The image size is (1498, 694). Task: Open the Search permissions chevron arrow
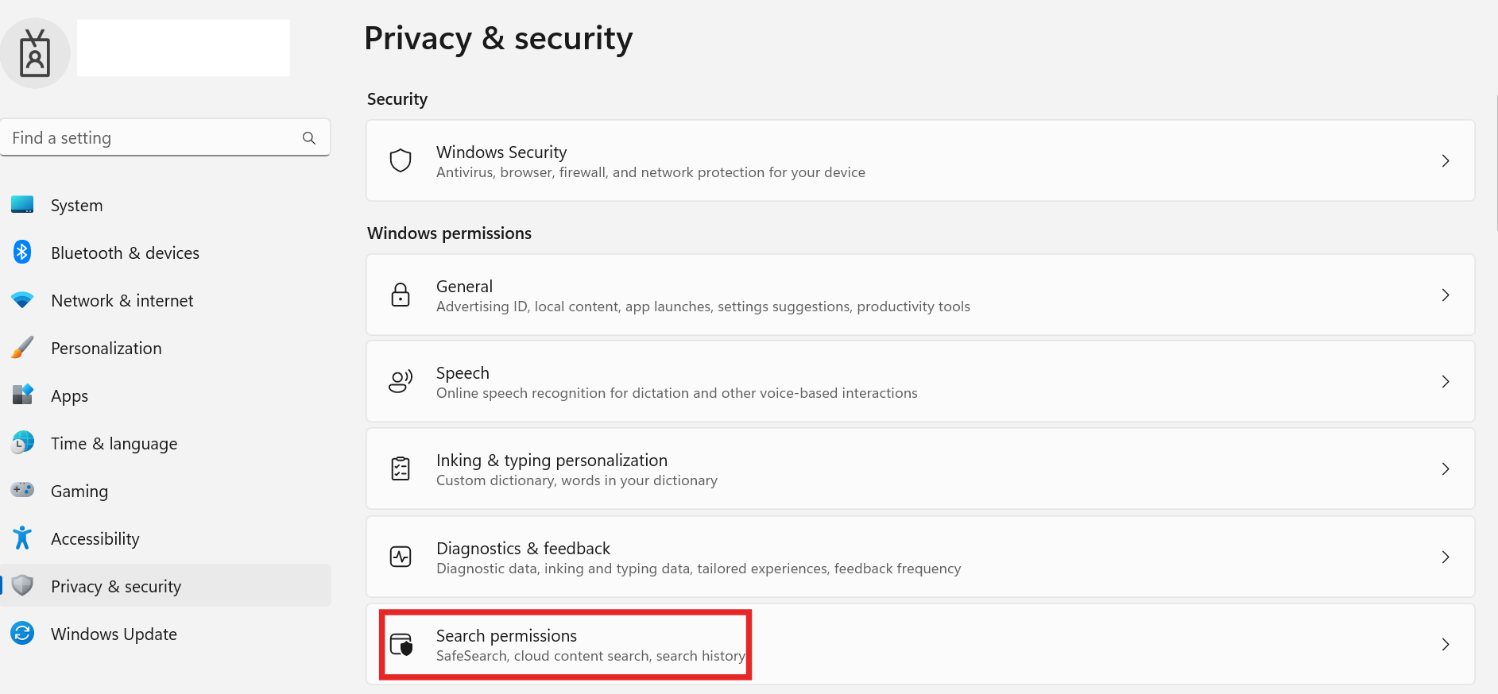click(1446, 644)
